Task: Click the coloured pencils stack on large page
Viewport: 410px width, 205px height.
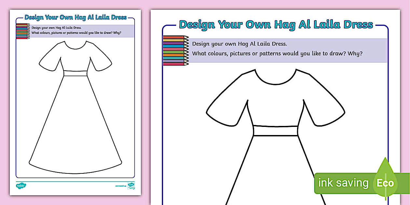Action: (175, 50)
